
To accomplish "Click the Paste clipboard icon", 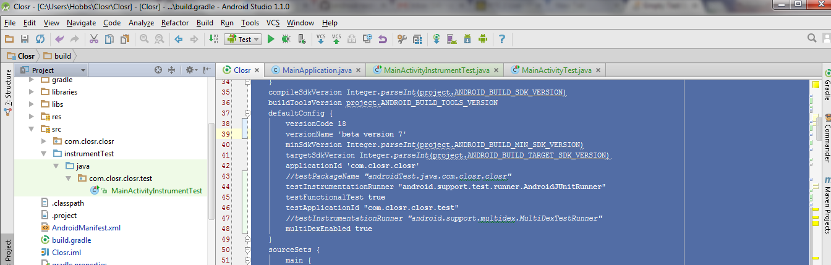I will 125,39.
